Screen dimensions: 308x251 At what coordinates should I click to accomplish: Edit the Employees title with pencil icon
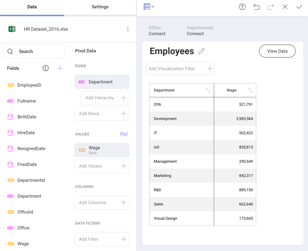tap(202, 51)
